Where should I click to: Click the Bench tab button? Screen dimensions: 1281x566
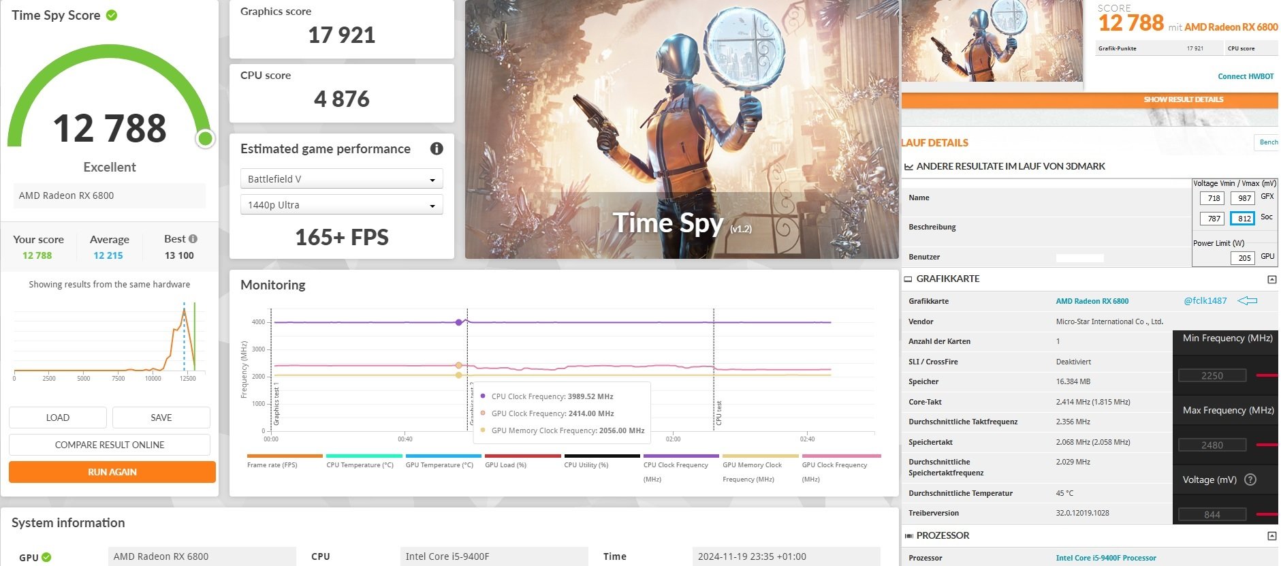click(x=1267, y=142)
